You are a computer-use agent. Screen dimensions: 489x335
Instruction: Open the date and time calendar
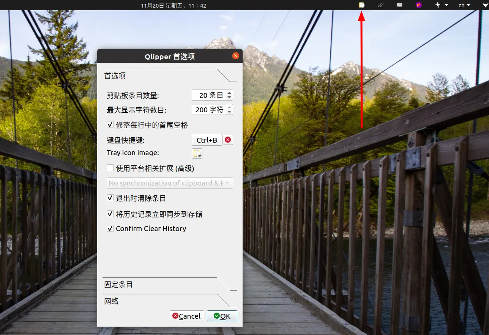click(174, 5)
